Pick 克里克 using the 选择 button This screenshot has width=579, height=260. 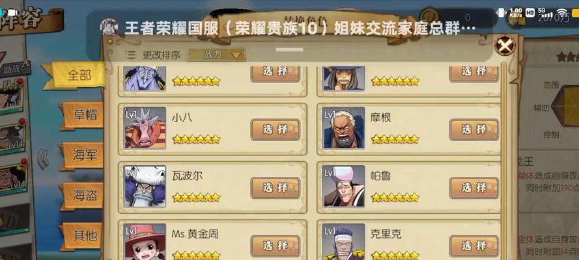click(x=474, y=246)
